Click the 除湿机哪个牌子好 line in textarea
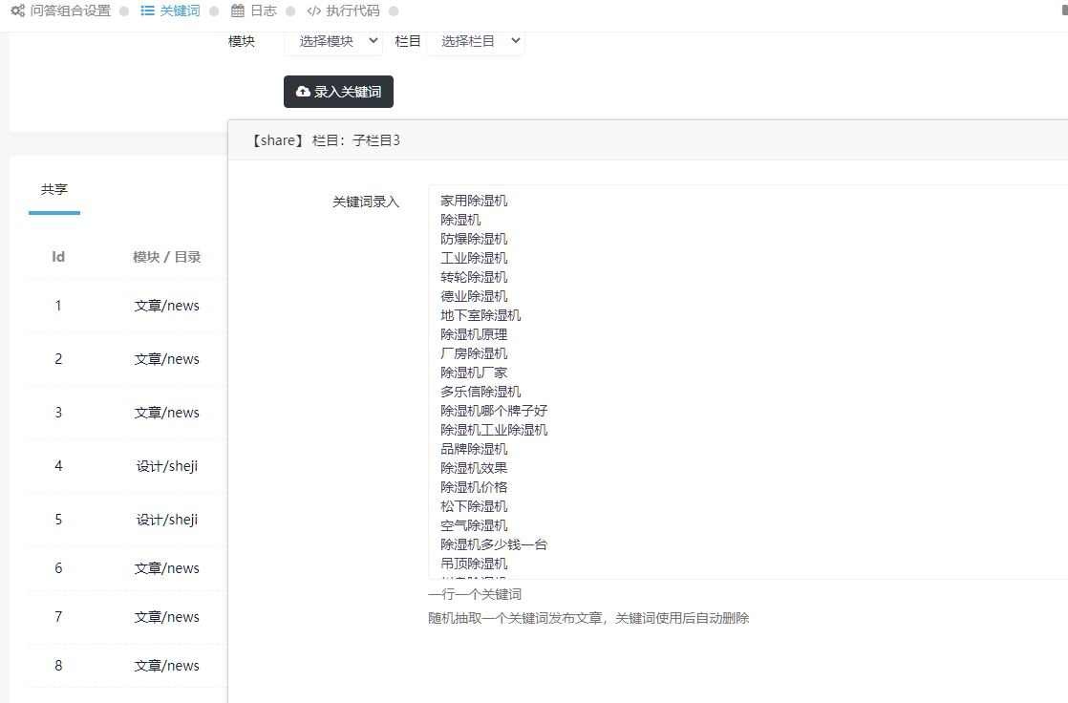The width and height of the screenshot is (1068, 703). [494, 411]
